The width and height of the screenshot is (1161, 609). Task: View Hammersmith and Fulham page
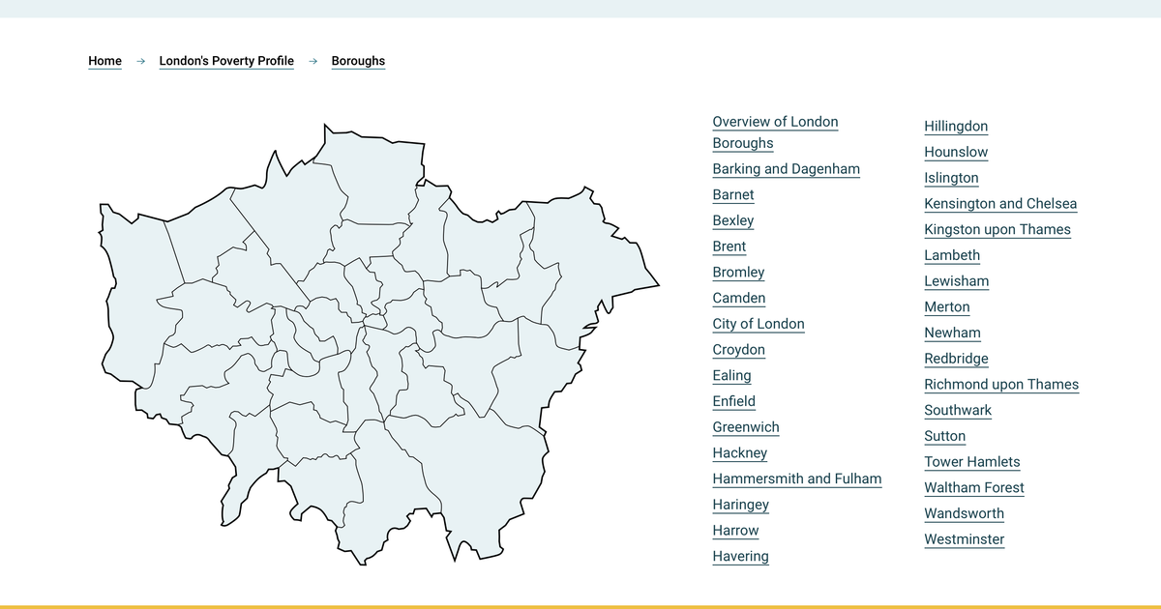[797, 478]
